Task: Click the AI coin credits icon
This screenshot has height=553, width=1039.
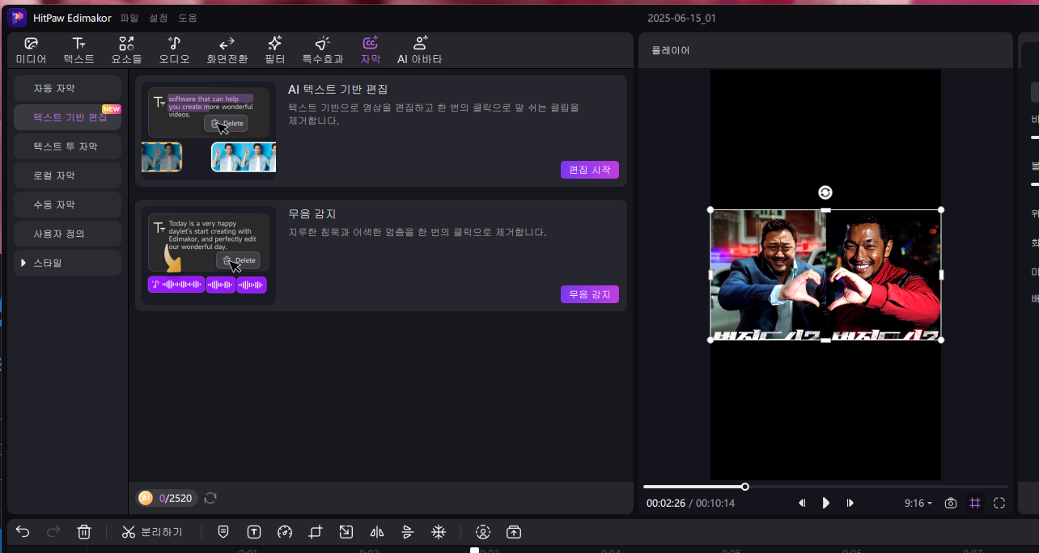Action: pyautogui.click(x=146, y=498)
